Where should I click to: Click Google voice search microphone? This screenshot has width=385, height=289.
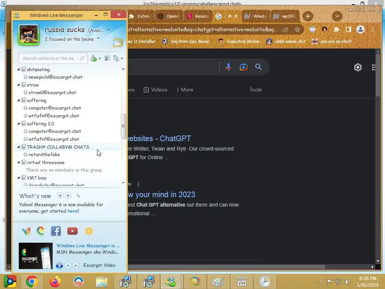pyautogui.click(x=228, y=67)
